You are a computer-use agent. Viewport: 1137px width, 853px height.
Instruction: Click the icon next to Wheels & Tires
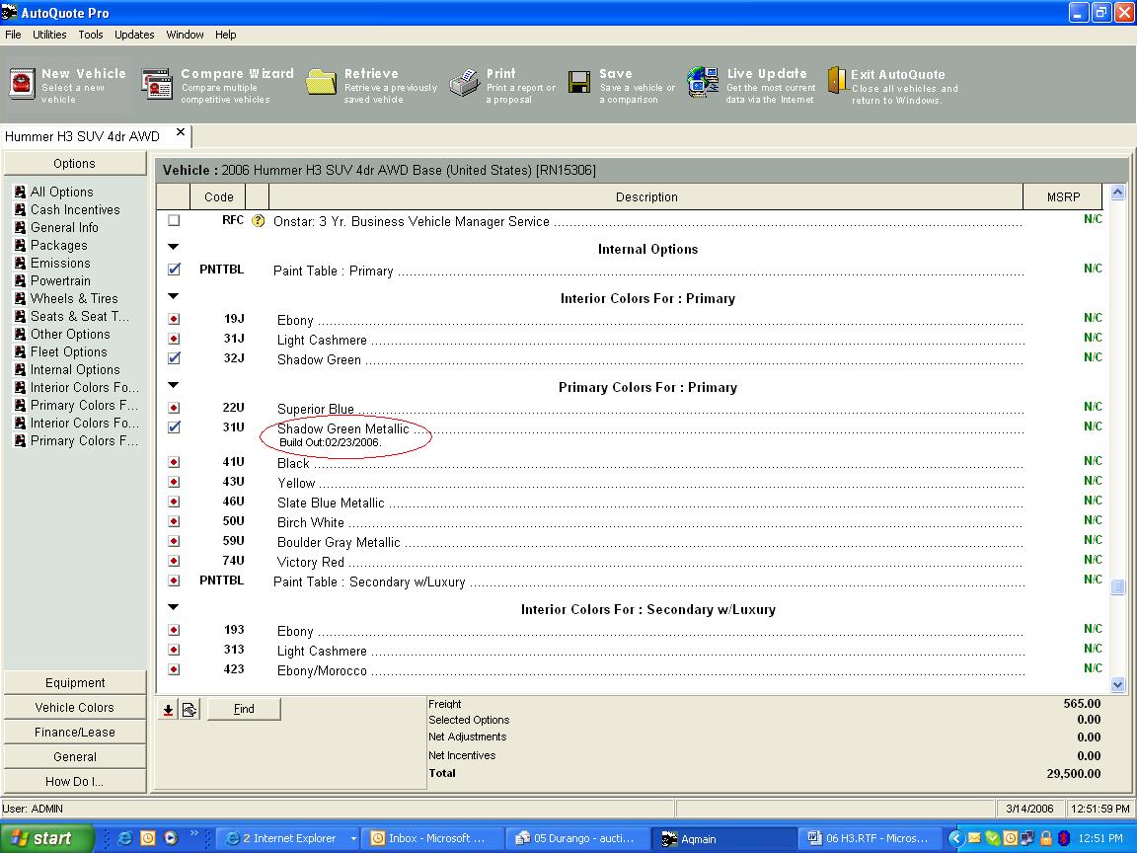tap(21, 298)
